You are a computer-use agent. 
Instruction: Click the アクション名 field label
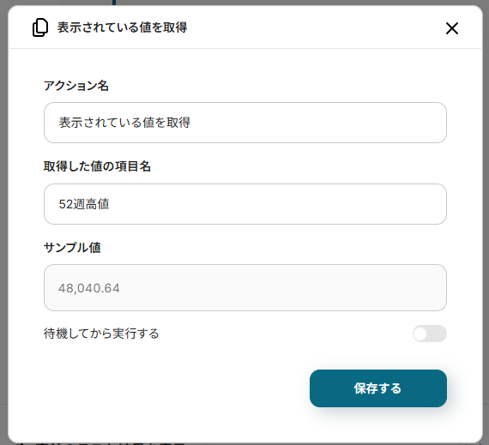click(76, 86)
